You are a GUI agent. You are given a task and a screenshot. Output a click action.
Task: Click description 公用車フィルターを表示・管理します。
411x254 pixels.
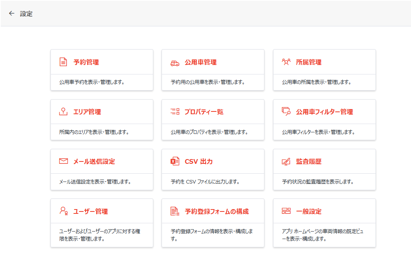[318, 132]
